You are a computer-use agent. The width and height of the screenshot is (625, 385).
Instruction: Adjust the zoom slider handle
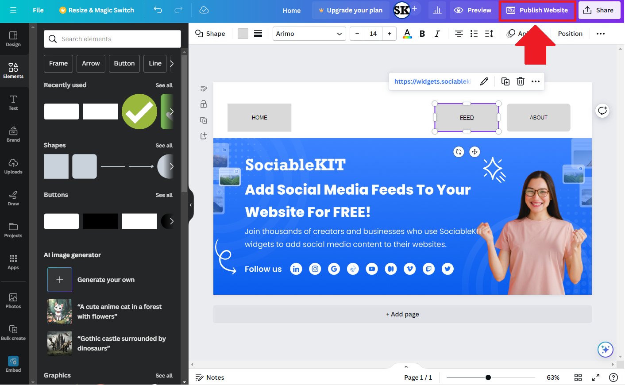488,377
